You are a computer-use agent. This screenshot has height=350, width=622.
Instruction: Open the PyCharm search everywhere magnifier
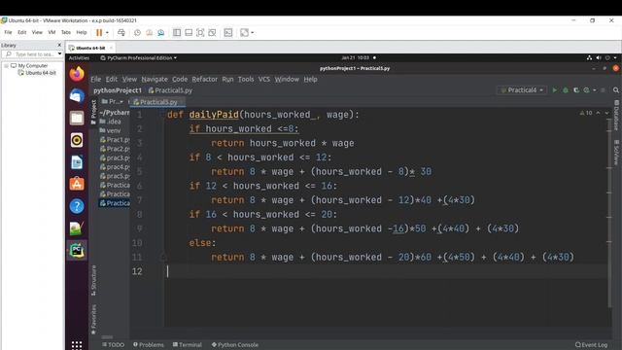point(616,90)
